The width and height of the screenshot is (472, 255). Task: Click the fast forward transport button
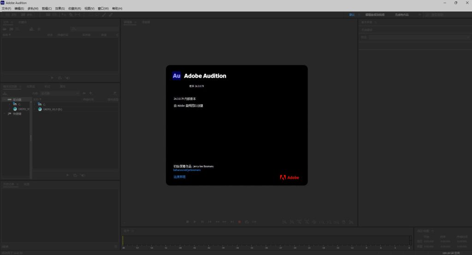coord(224,222)
